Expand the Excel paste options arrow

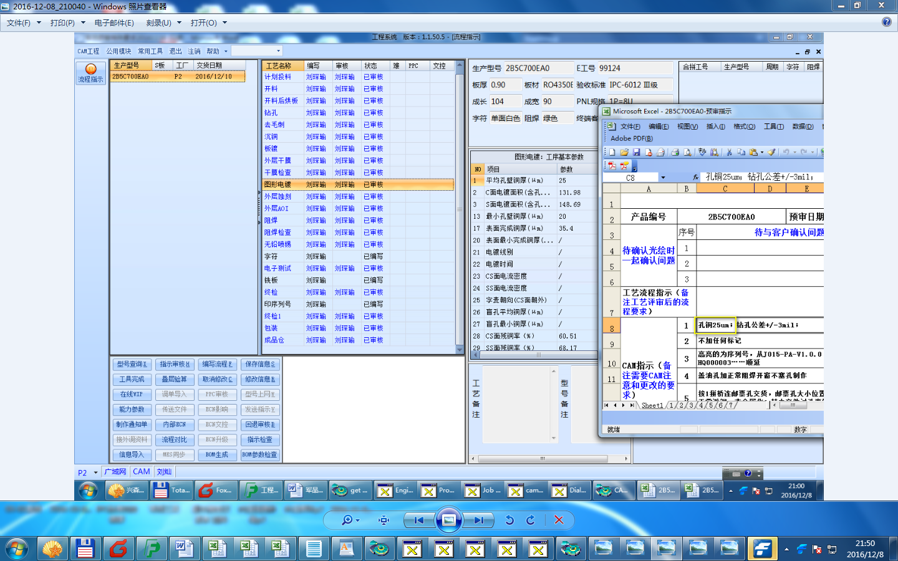[x=761, y=151]
